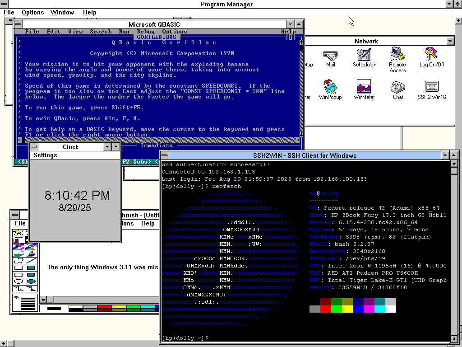Pick the hollow Ellipse tool
This screenshot has height=347, width=462.
(x=18, y=281)
